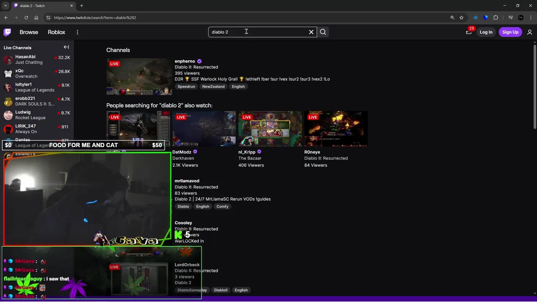
Task: Click HasanAbi avatar in Live Channels
Action: 8,60
